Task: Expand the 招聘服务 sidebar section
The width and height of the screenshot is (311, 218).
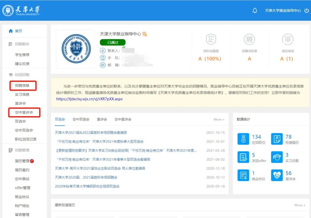Action: 22,44
